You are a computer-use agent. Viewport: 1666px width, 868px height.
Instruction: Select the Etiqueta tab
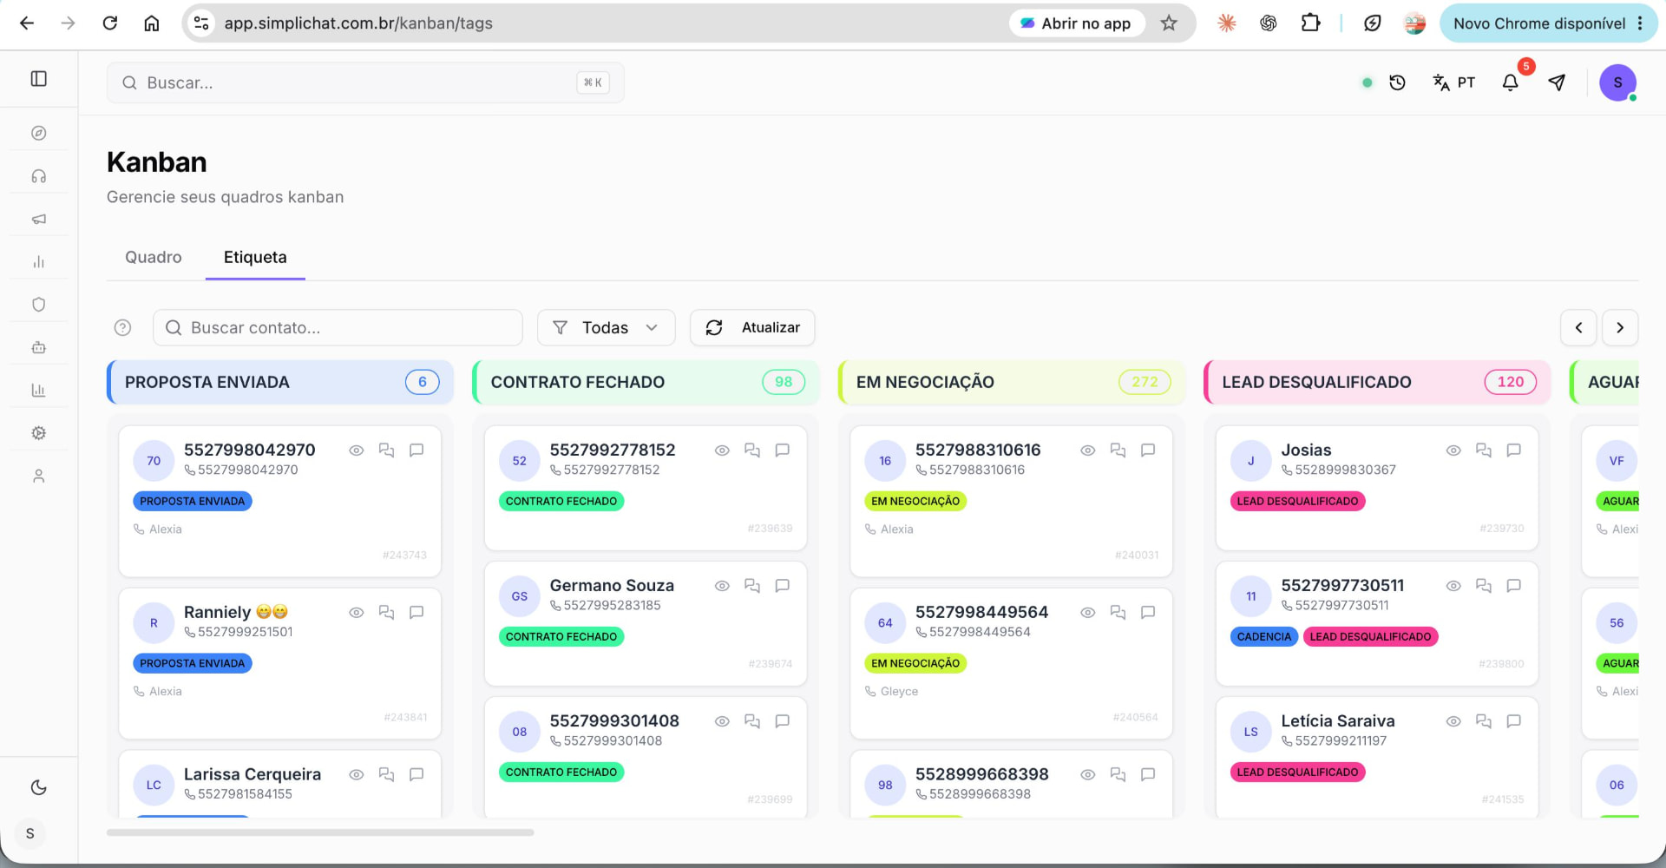coord(255,257)
